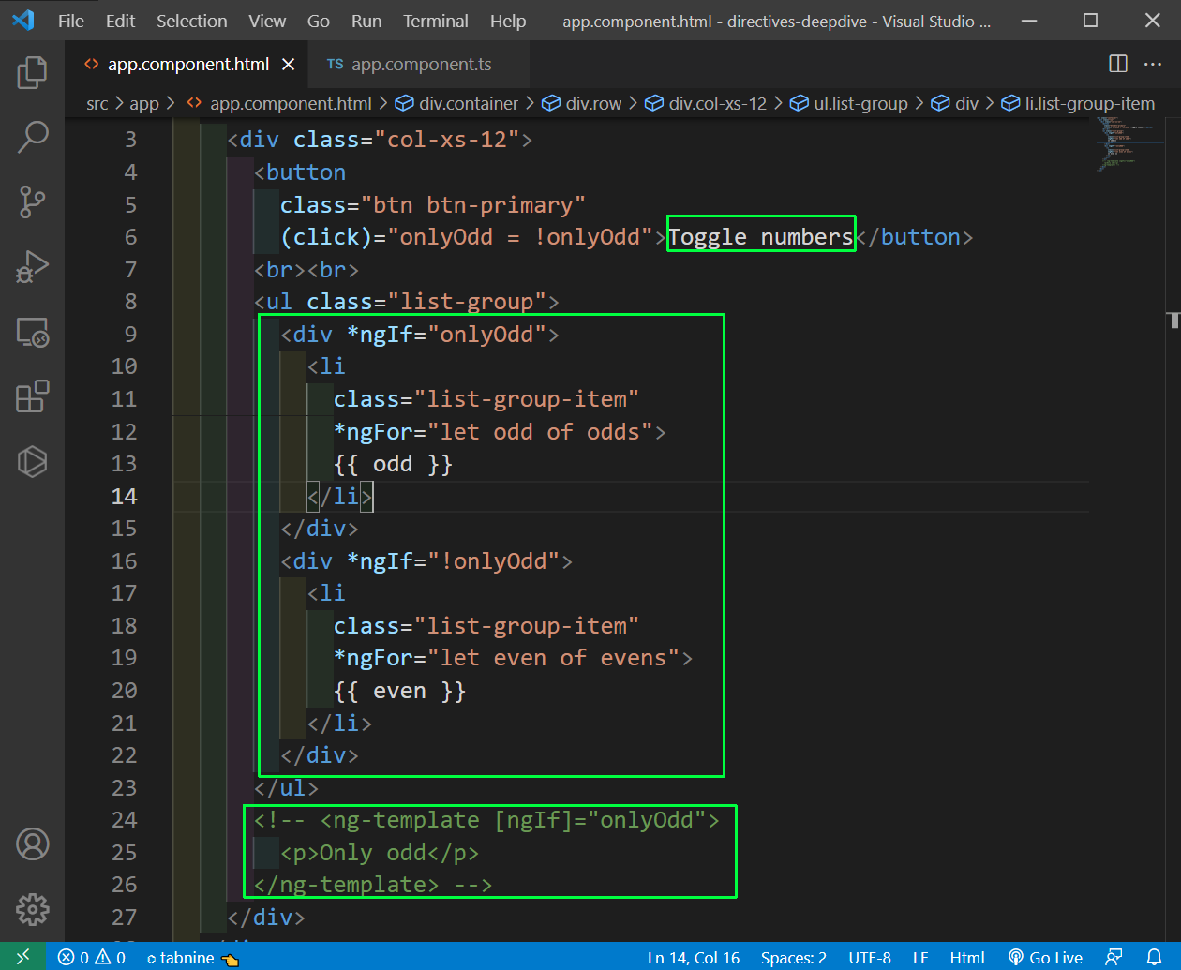Image resolution: width=1181 pixels, height=970 pixels.
Task: Open the Live Share panel in activity bar
Action: click(32, 462)
